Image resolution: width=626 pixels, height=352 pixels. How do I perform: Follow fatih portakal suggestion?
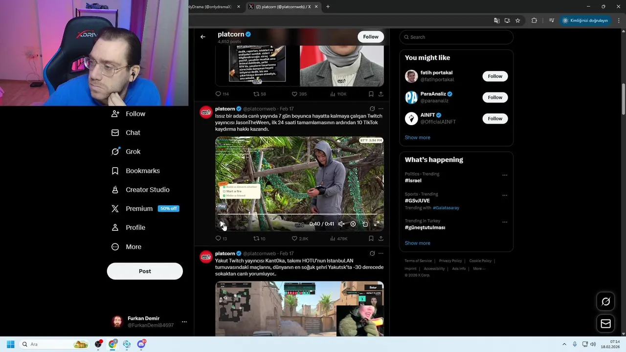[x=495, y=76]
